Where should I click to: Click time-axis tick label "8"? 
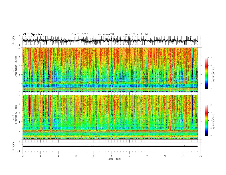tap(165, 156)
